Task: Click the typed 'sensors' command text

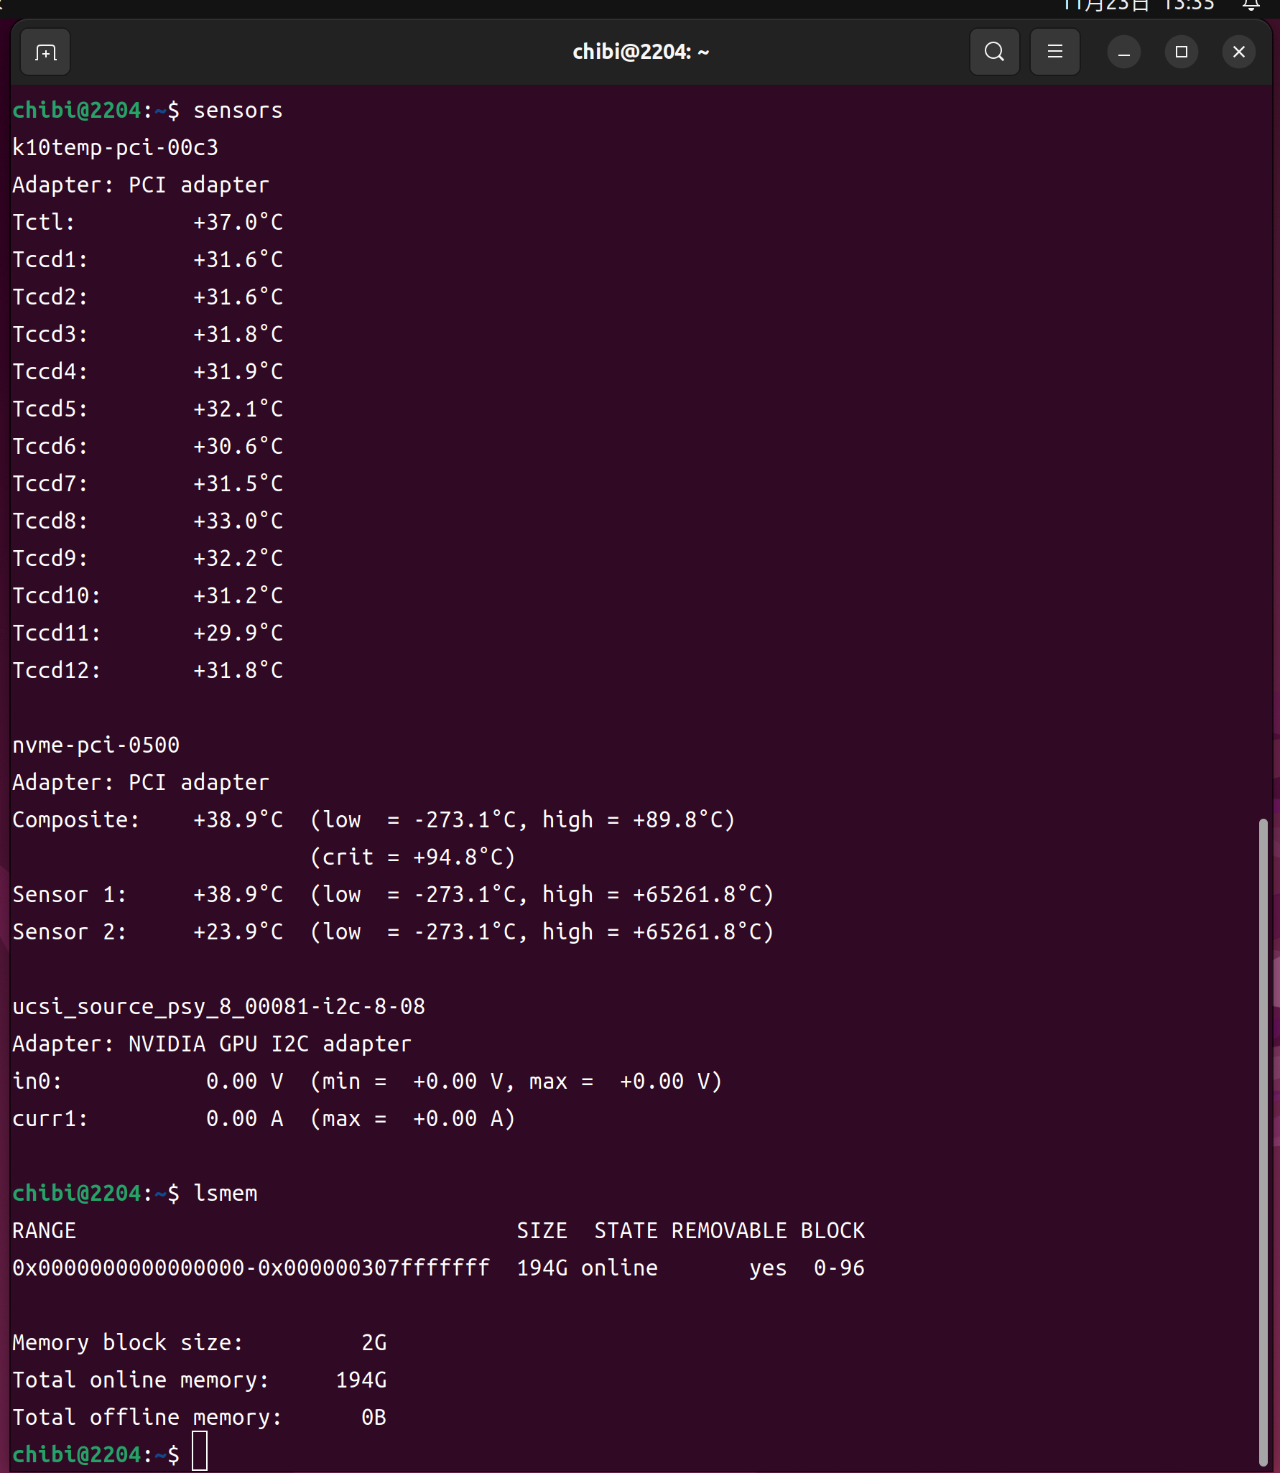Action: pos(238,111)
